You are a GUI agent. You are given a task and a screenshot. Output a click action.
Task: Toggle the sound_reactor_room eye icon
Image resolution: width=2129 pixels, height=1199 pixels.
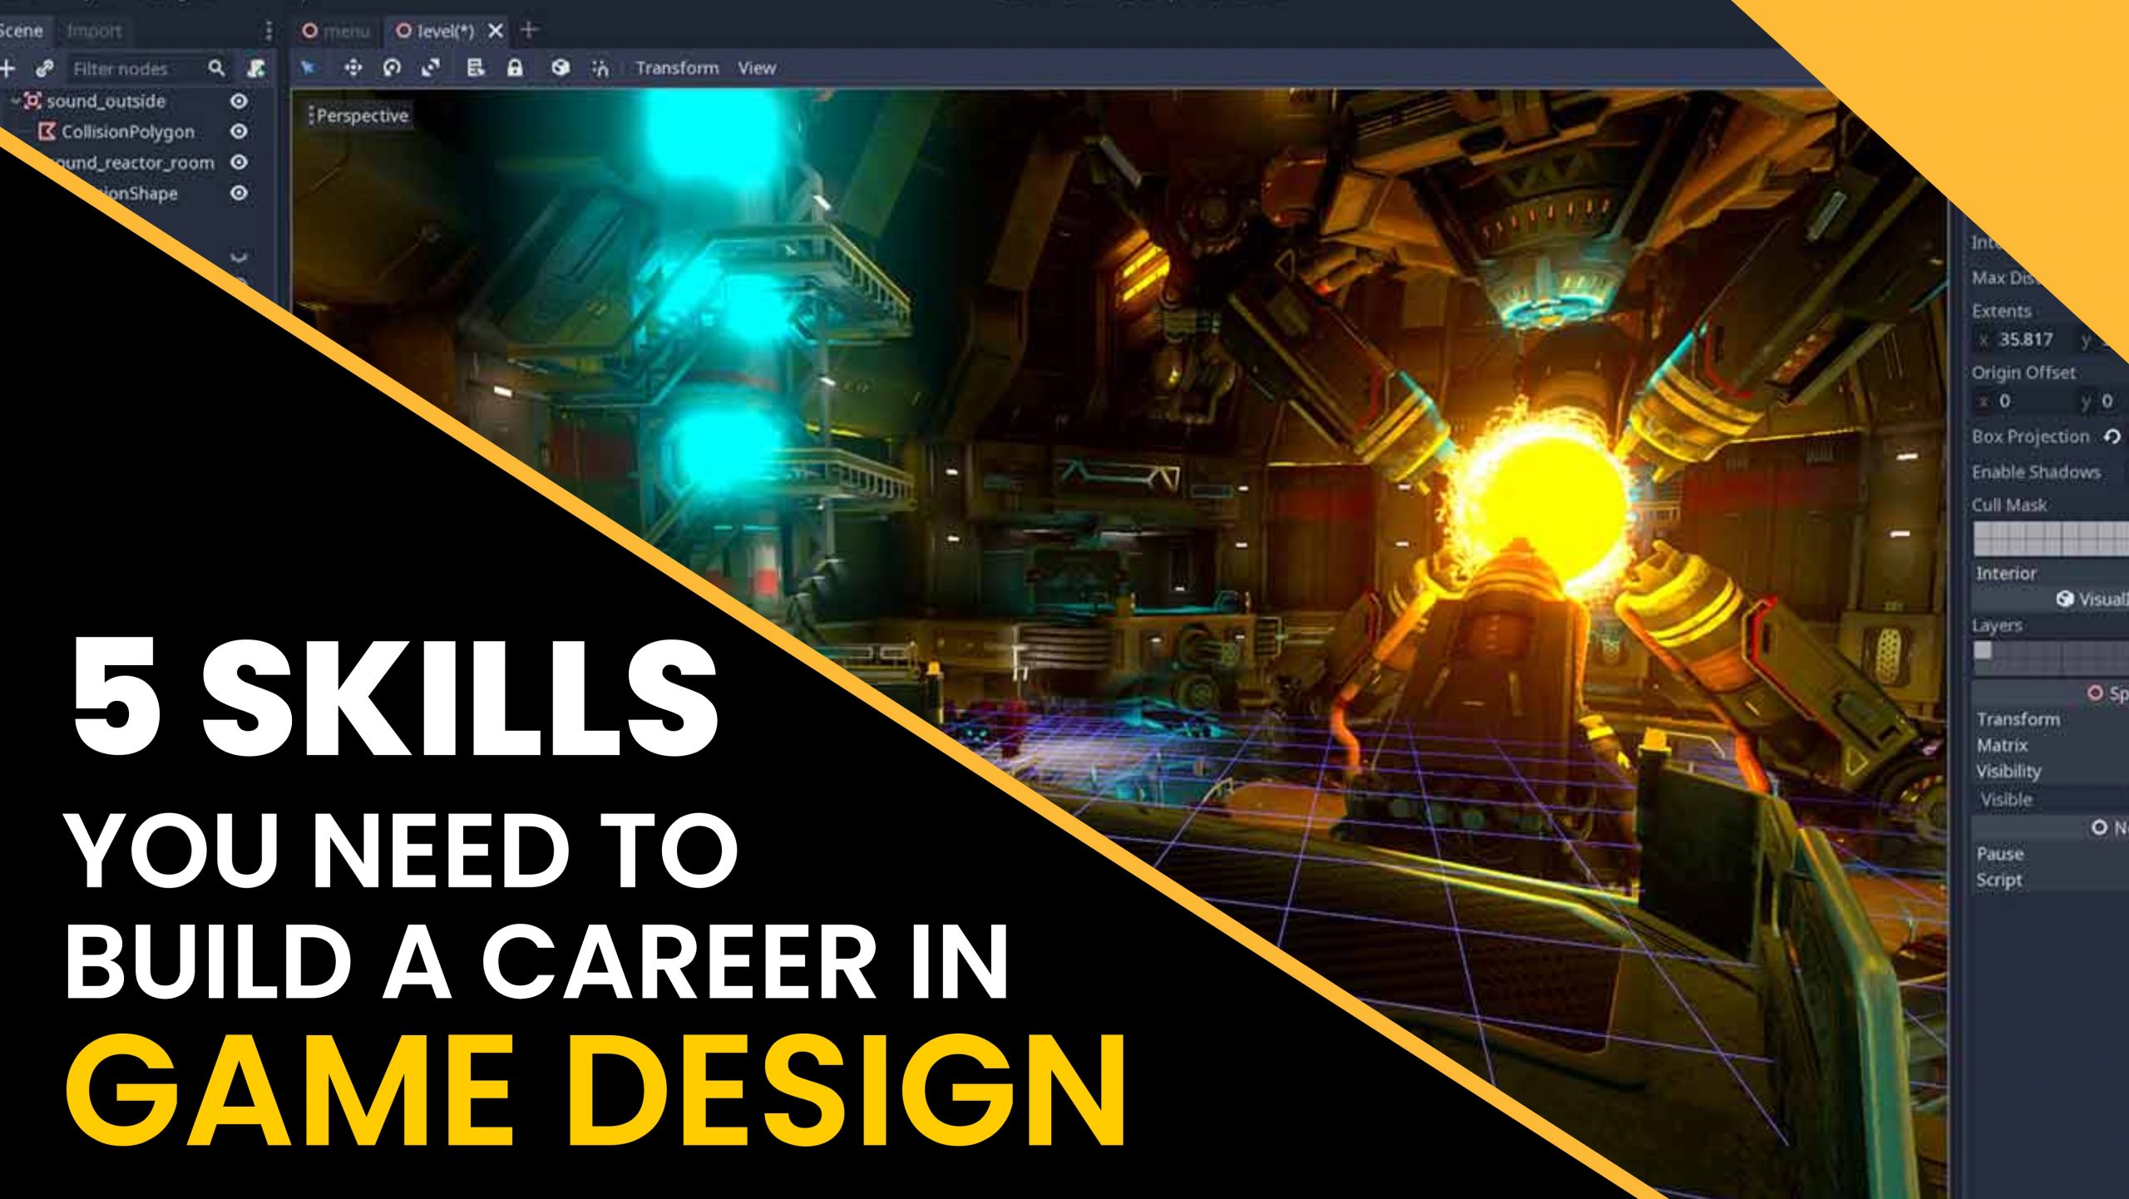238,163
